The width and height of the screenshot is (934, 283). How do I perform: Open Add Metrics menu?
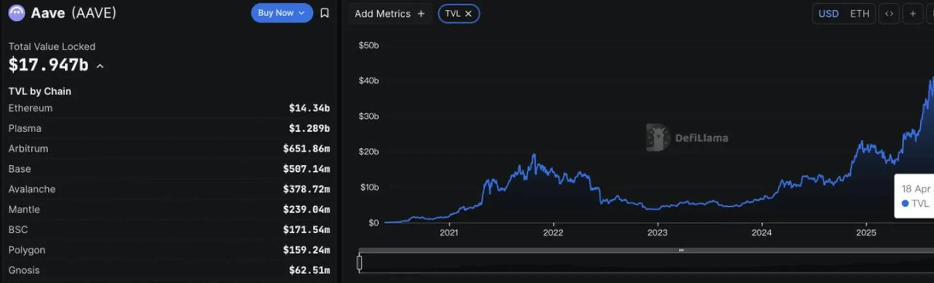(389, 14)
